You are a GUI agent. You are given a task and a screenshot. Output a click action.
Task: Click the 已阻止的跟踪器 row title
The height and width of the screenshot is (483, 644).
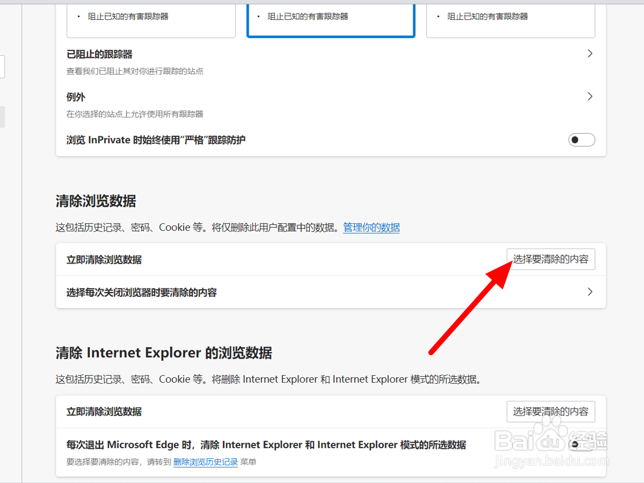(x=99, y=54)
